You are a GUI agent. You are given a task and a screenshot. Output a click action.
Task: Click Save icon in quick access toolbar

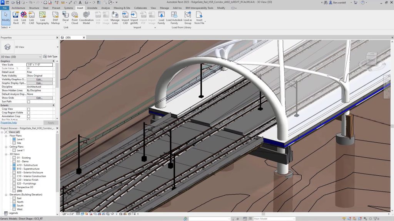(x=18, y=3)
